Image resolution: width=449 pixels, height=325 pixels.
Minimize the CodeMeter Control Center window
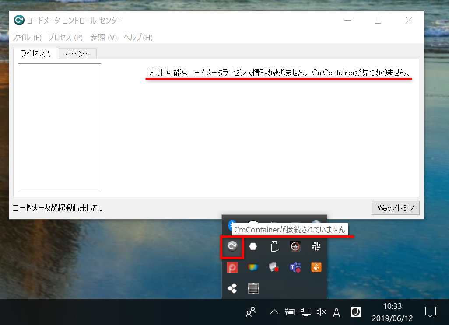pos(347,20)
